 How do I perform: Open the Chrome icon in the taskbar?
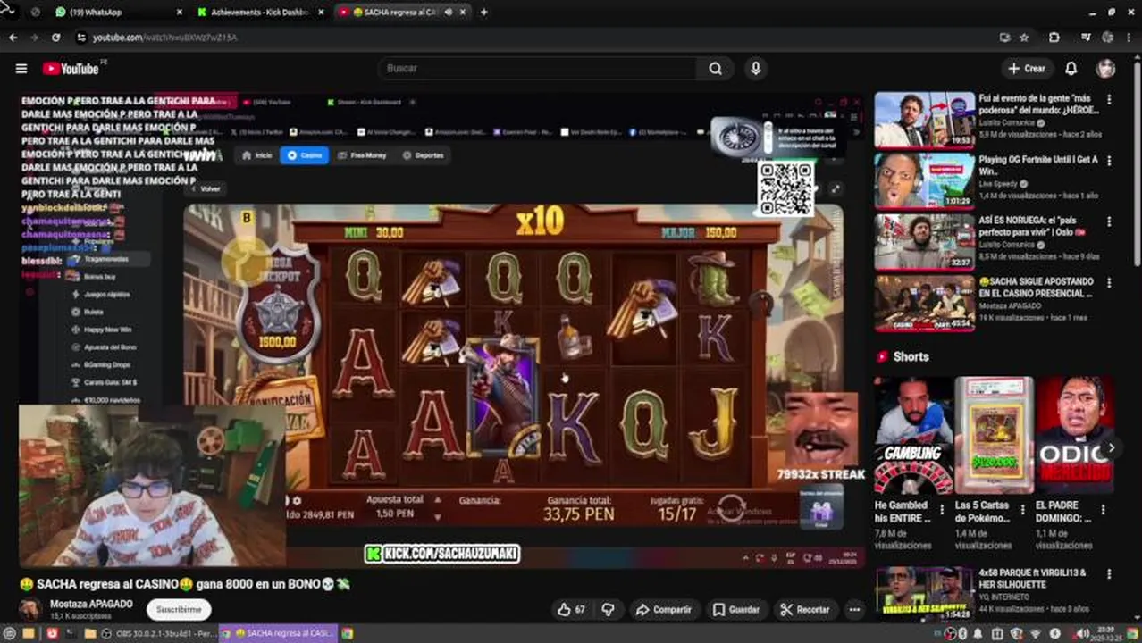[x=348, y=634]
